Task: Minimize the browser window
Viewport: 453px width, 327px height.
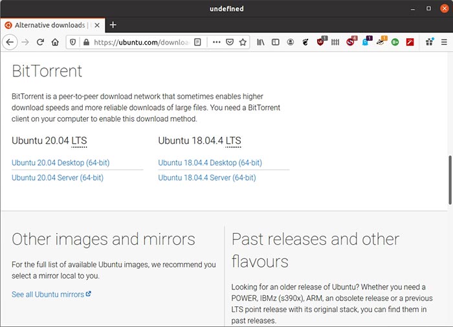Action: (413, 8)
